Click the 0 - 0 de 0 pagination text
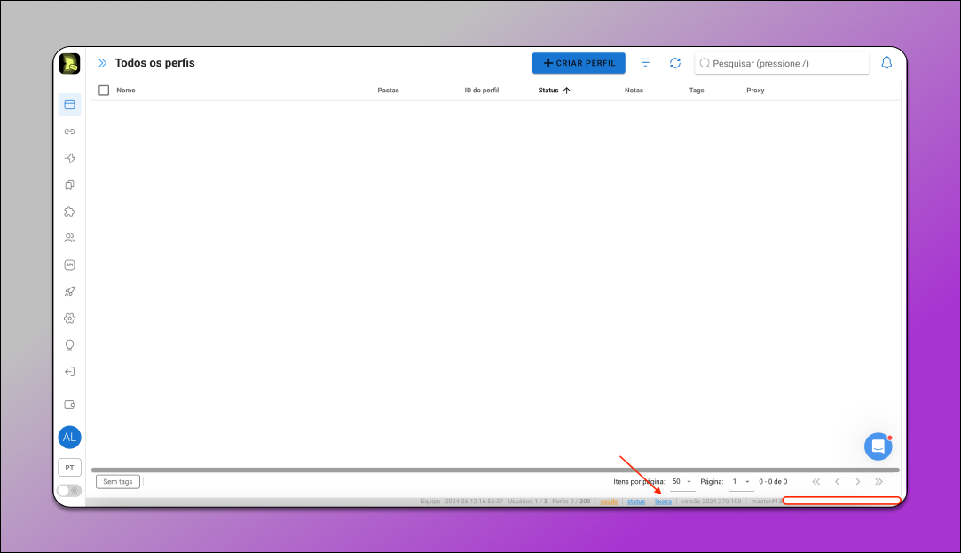 tap(773, 482)
